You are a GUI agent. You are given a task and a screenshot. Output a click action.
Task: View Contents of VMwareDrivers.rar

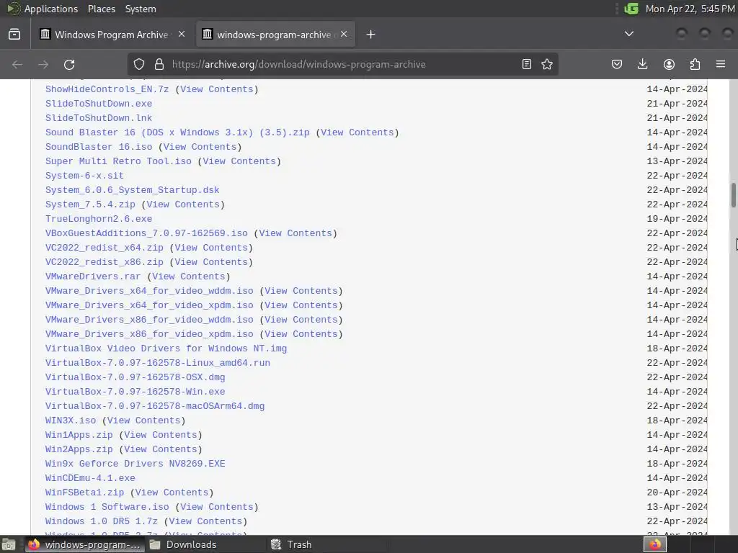tap(189, 276)
